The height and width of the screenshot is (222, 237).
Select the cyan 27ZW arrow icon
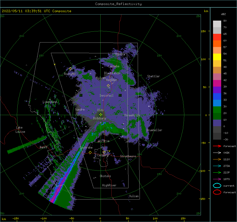pyautogui.click(x=217, y=166)
